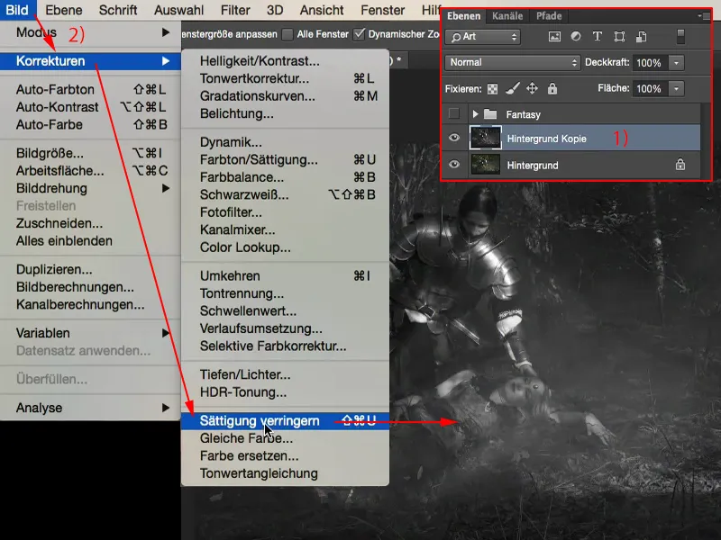The width and height of the screenshot is (721, 540).
Task: Choose Color Lookup...
Action: point(285,247)
